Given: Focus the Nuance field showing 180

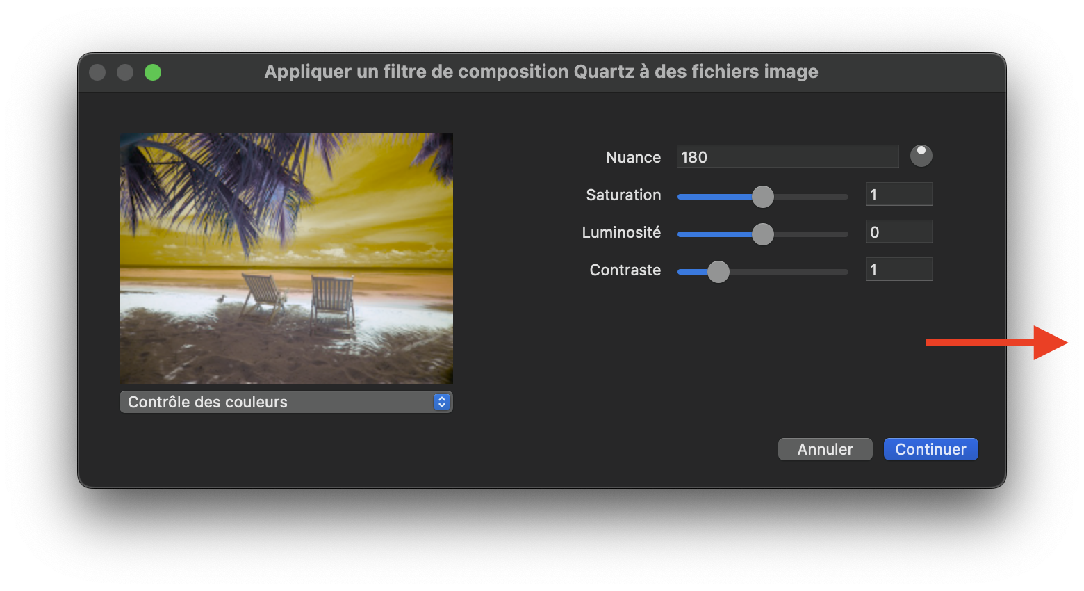Looking at the screenshot, I should [787, 157].
